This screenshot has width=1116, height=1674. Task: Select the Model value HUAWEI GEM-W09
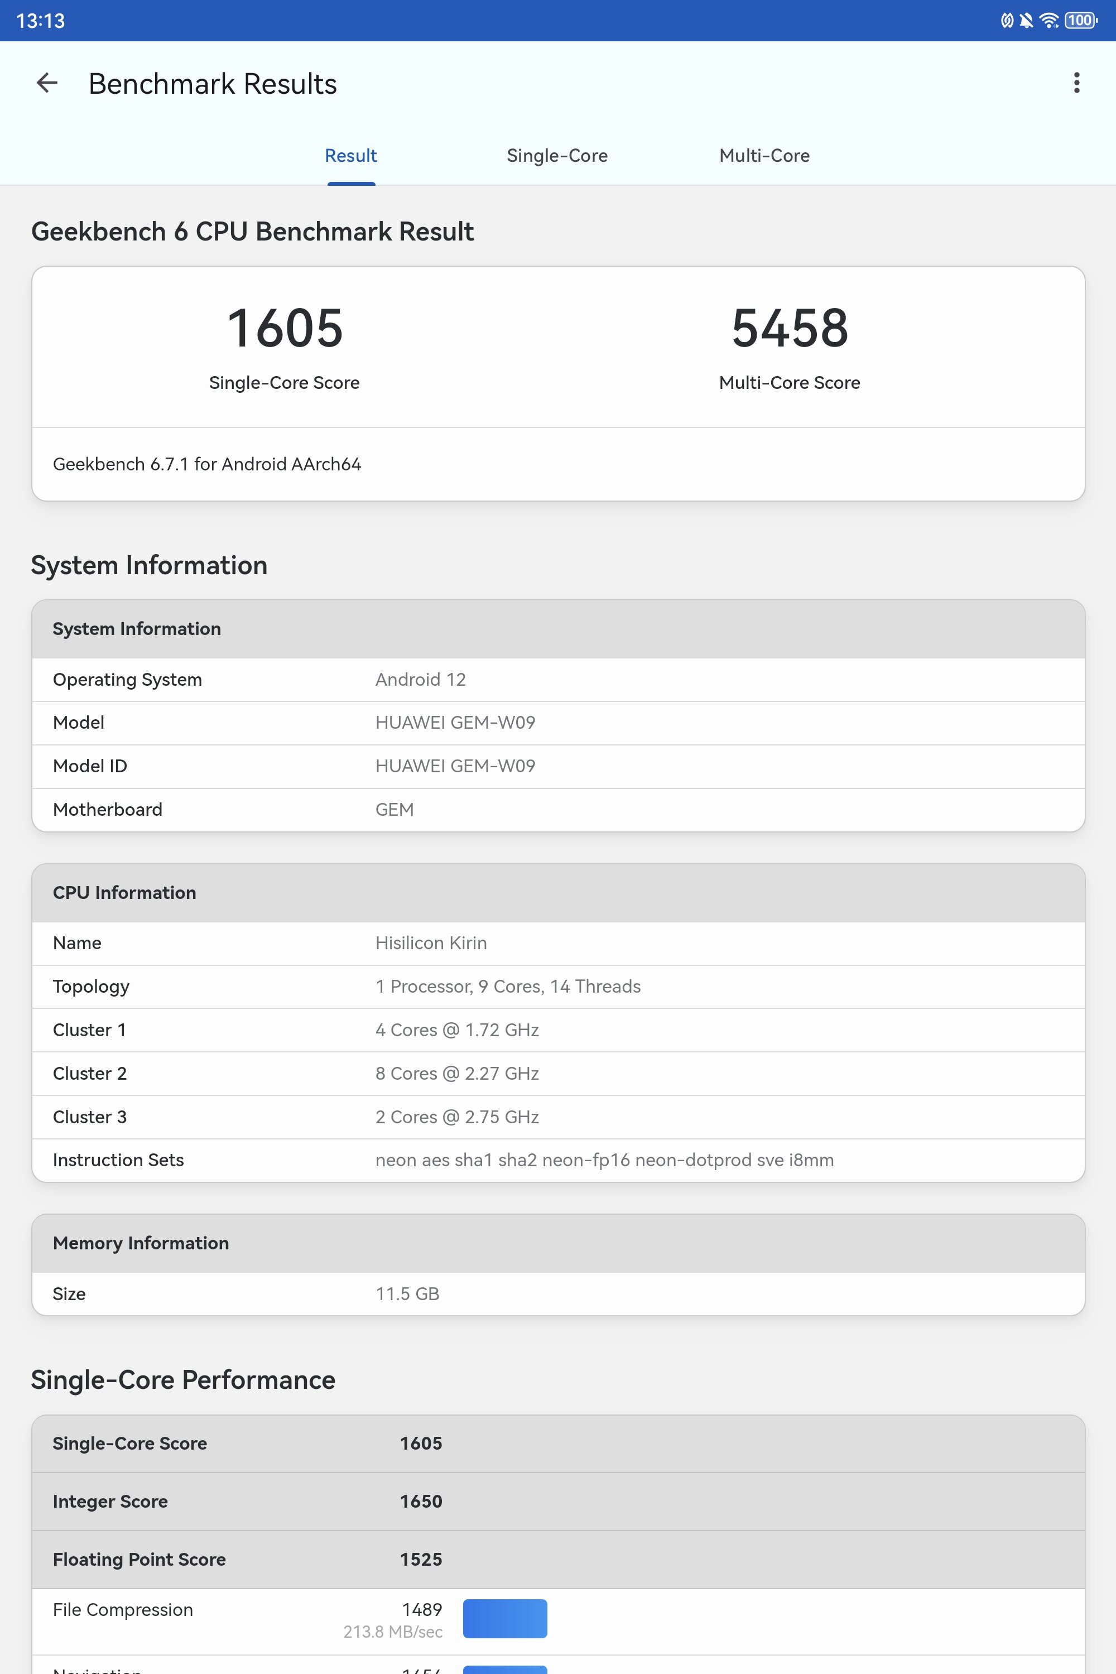[455, 723]
